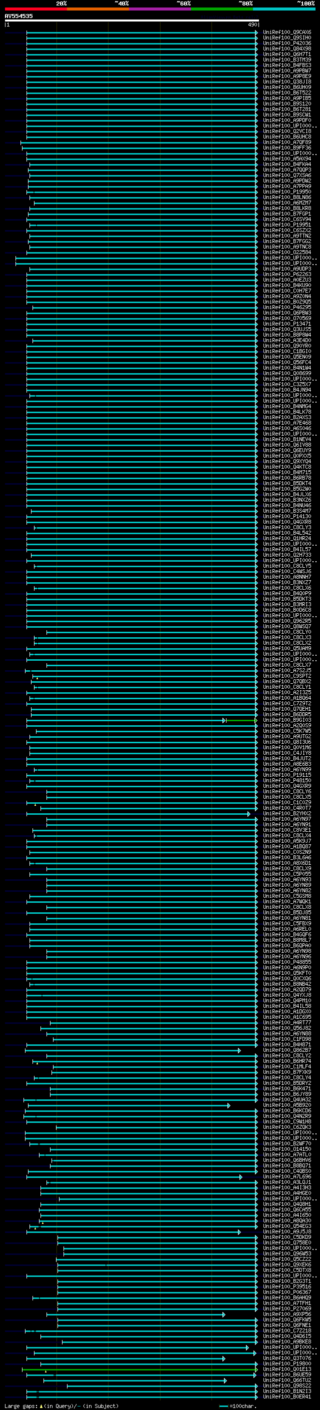Select label UniRef100_B0ER41

coord(287,1397)
